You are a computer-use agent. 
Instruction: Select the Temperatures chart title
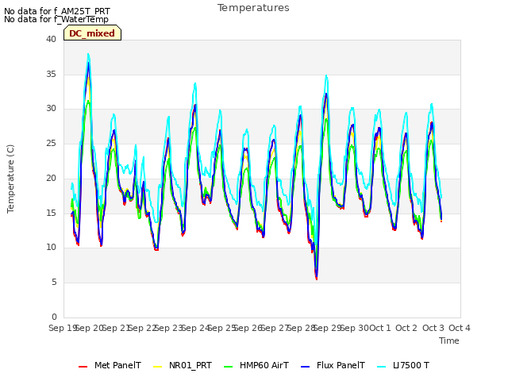tap(253, 8)
